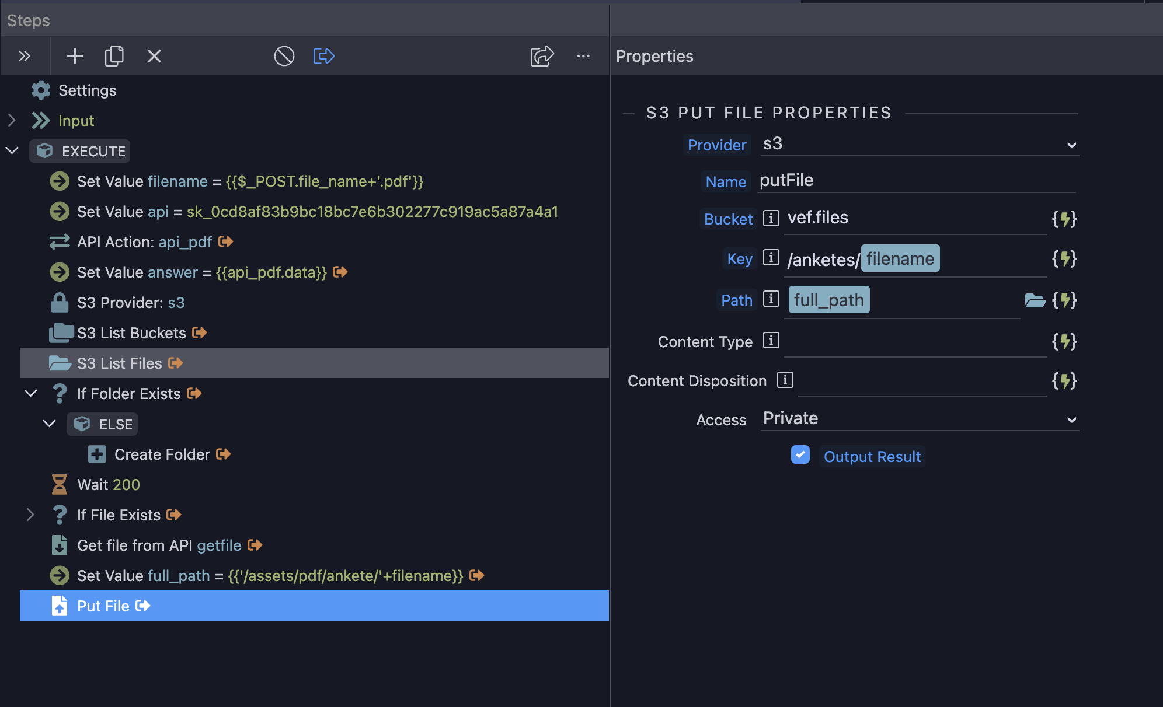Click the filename tag in Key field
1163x707 pixels.
coord(900,258)
